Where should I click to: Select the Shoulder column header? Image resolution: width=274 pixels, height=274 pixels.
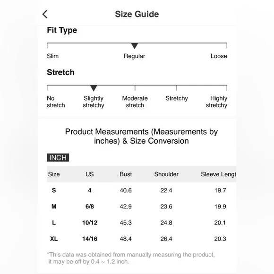(166, 174)
